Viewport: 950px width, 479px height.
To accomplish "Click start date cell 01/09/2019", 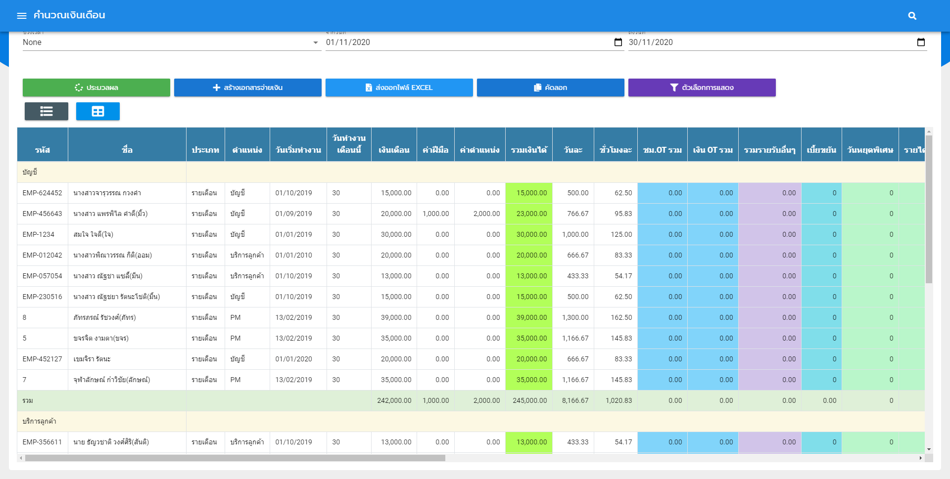I will [x=298, y=214].
